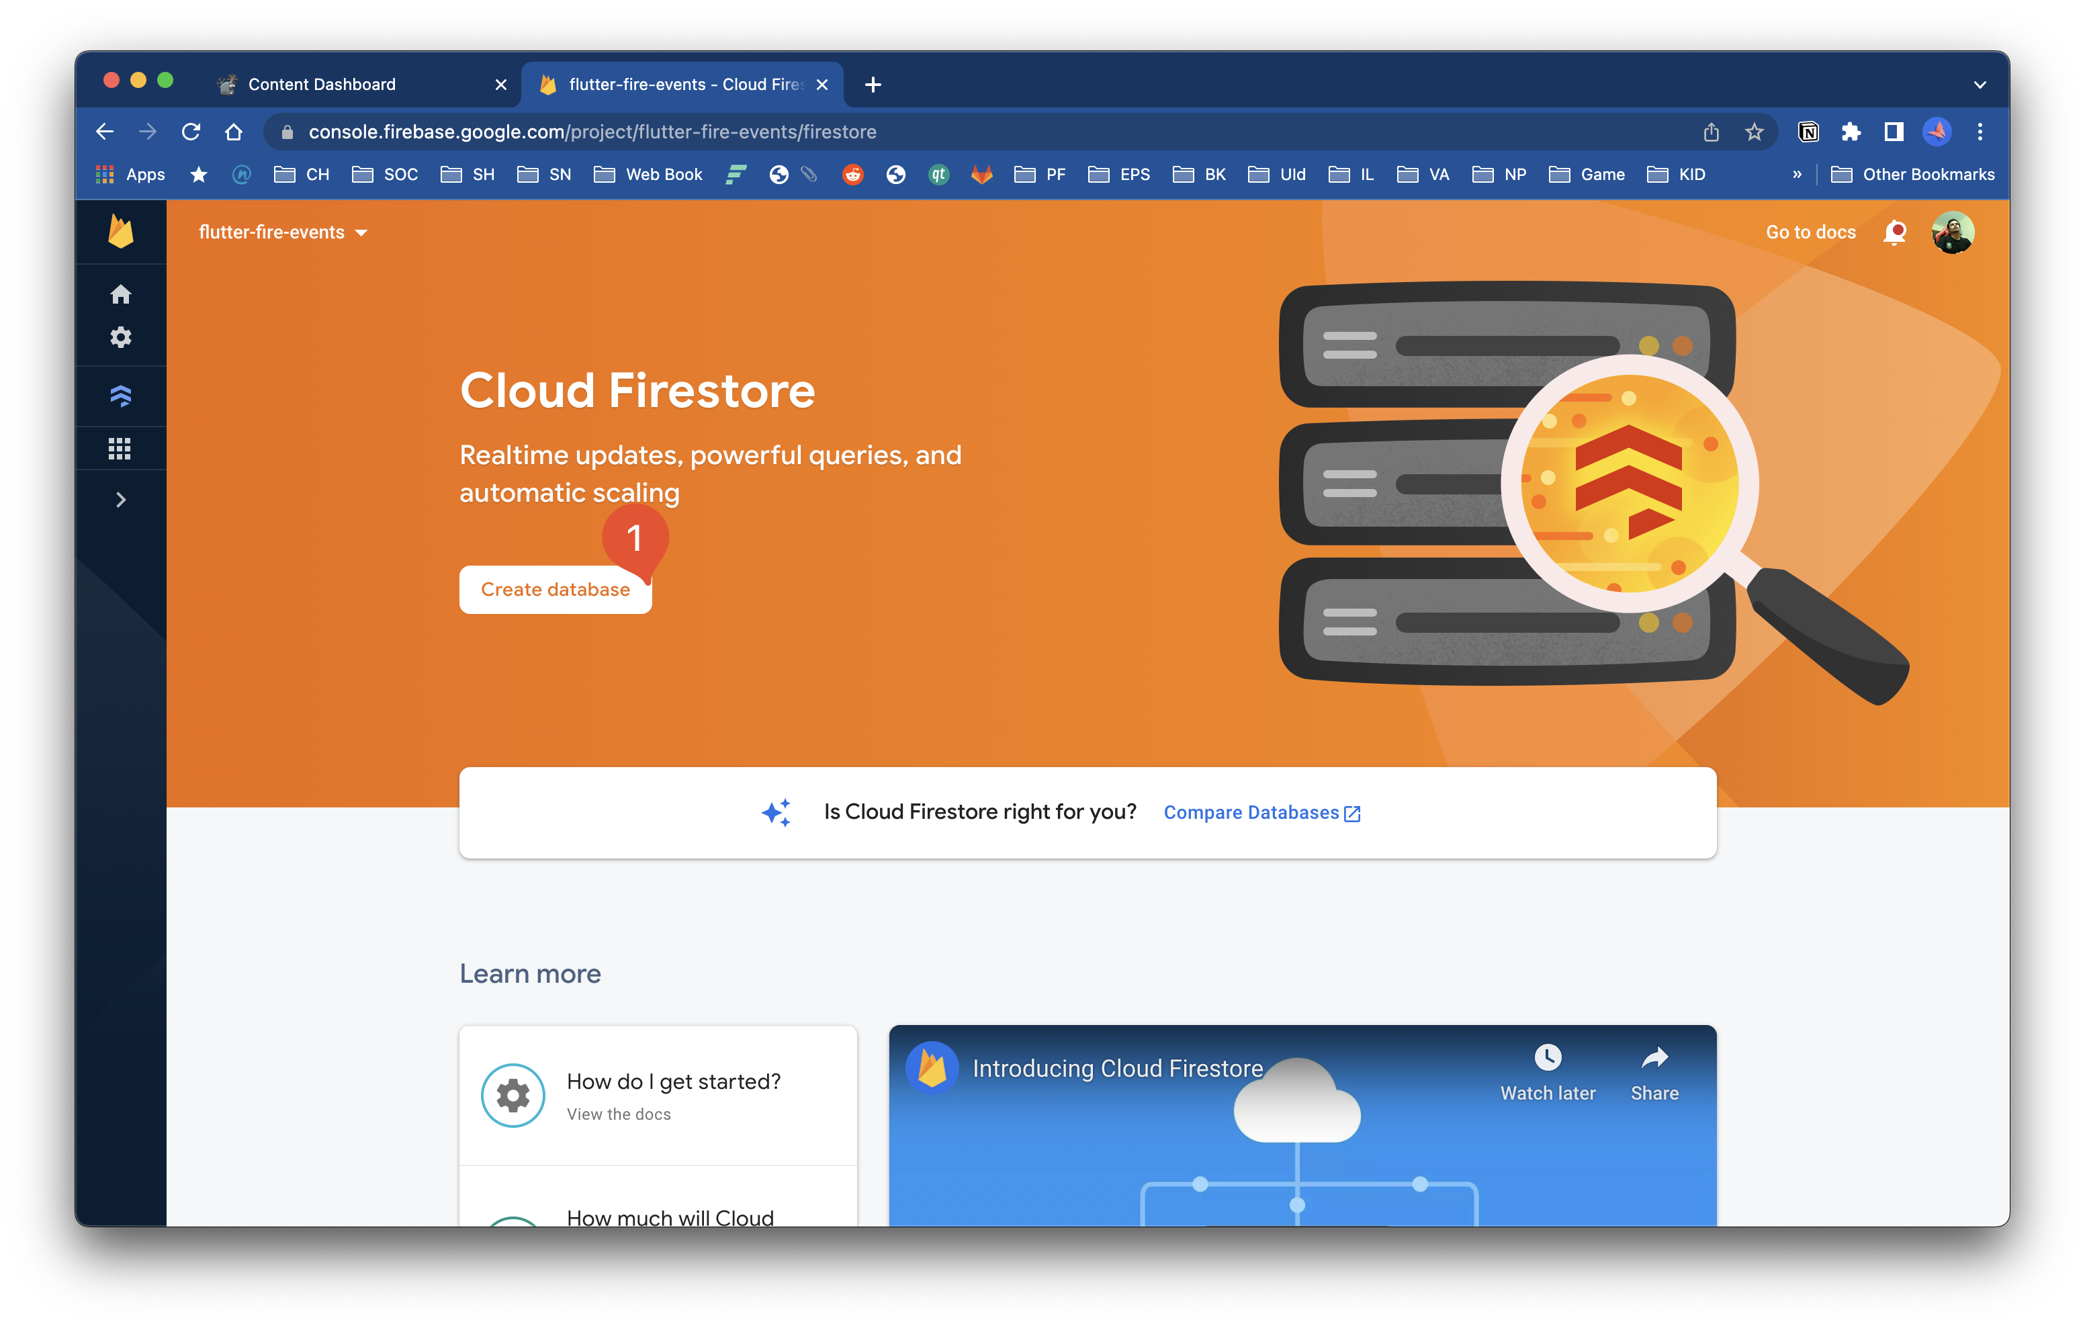Click Go to docs link
This screenshot has width=2085, height=1326.
click(x=1810, y=231)
